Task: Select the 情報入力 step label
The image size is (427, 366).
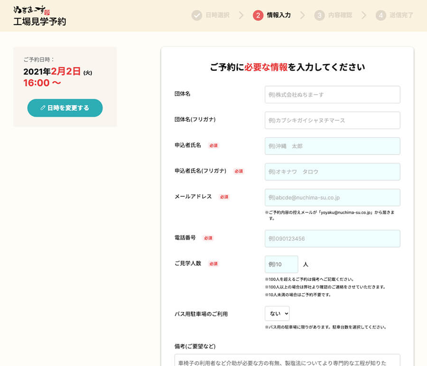Action: tap(279, 15)
